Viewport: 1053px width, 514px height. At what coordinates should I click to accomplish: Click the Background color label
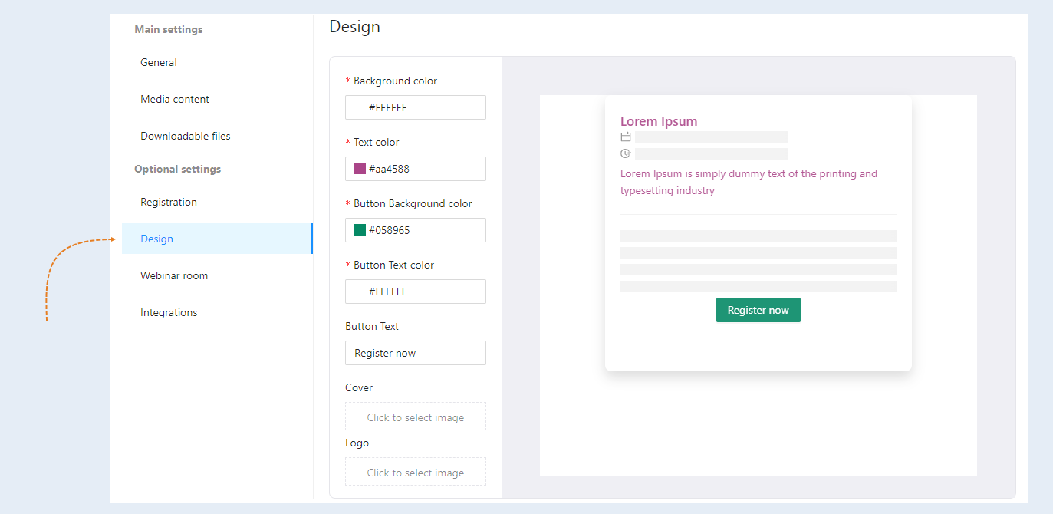(396, 81)
